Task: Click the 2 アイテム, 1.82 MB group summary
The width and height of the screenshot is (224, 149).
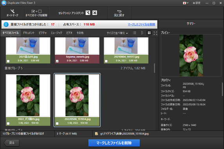Action: tap(133, 68)
